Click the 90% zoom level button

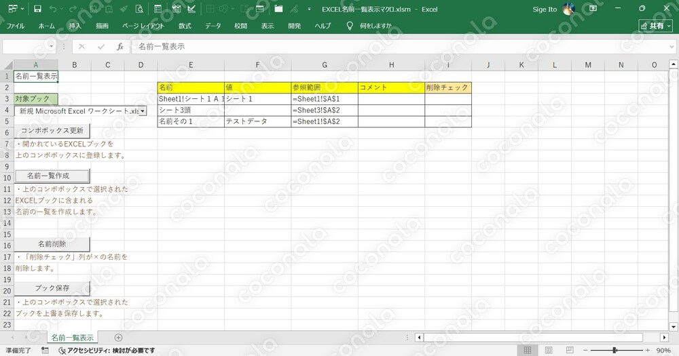663,351
